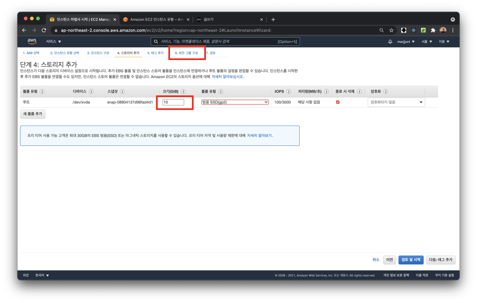Click the size field containing 10

point(173,102)
